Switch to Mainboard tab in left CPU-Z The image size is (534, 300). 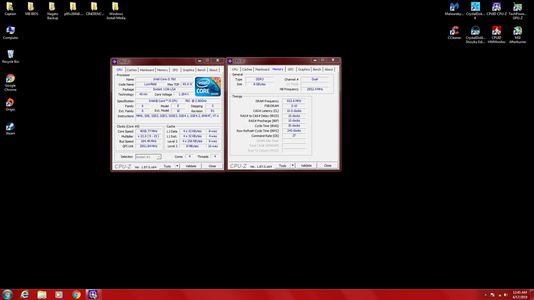(x=147, y=70)
